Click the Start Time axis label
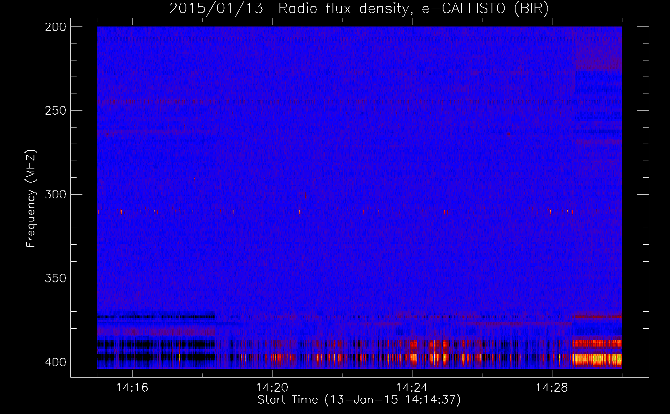670x414 pixels. tap(359, 400)
